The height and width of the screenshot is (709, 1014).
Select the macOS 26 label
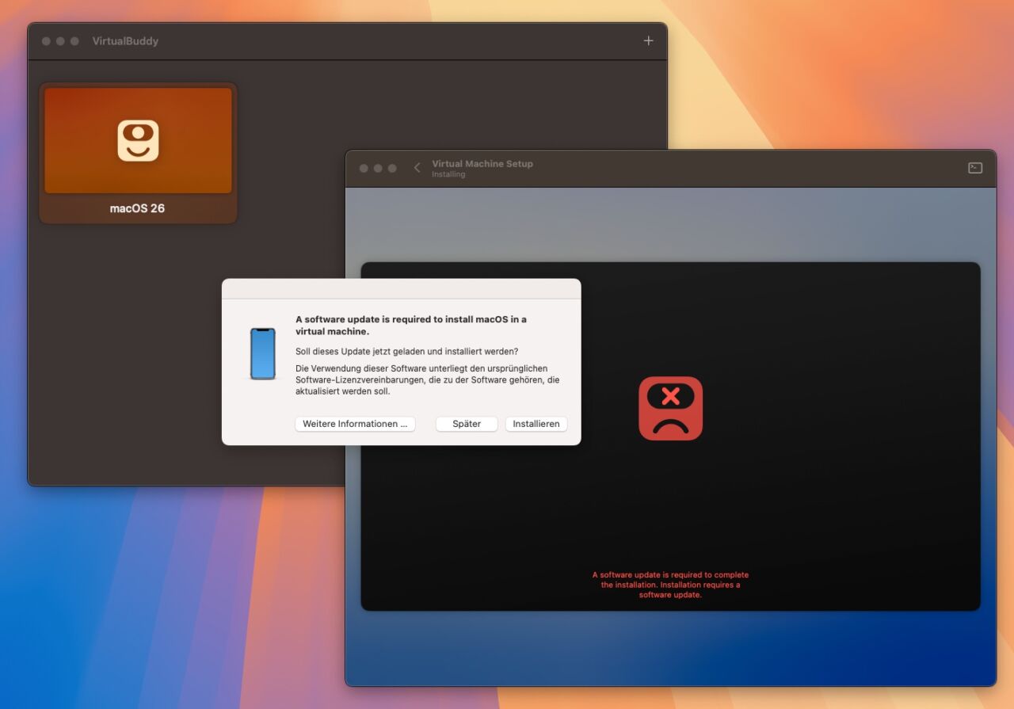[137, 208]
